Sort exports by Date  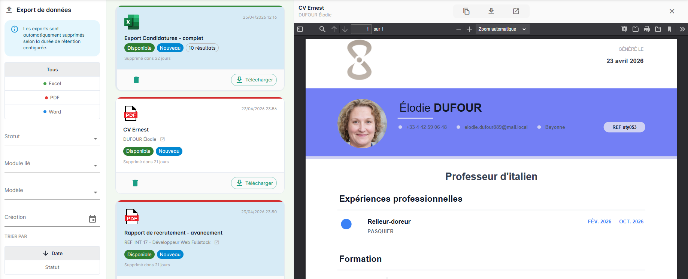[52, 253]
